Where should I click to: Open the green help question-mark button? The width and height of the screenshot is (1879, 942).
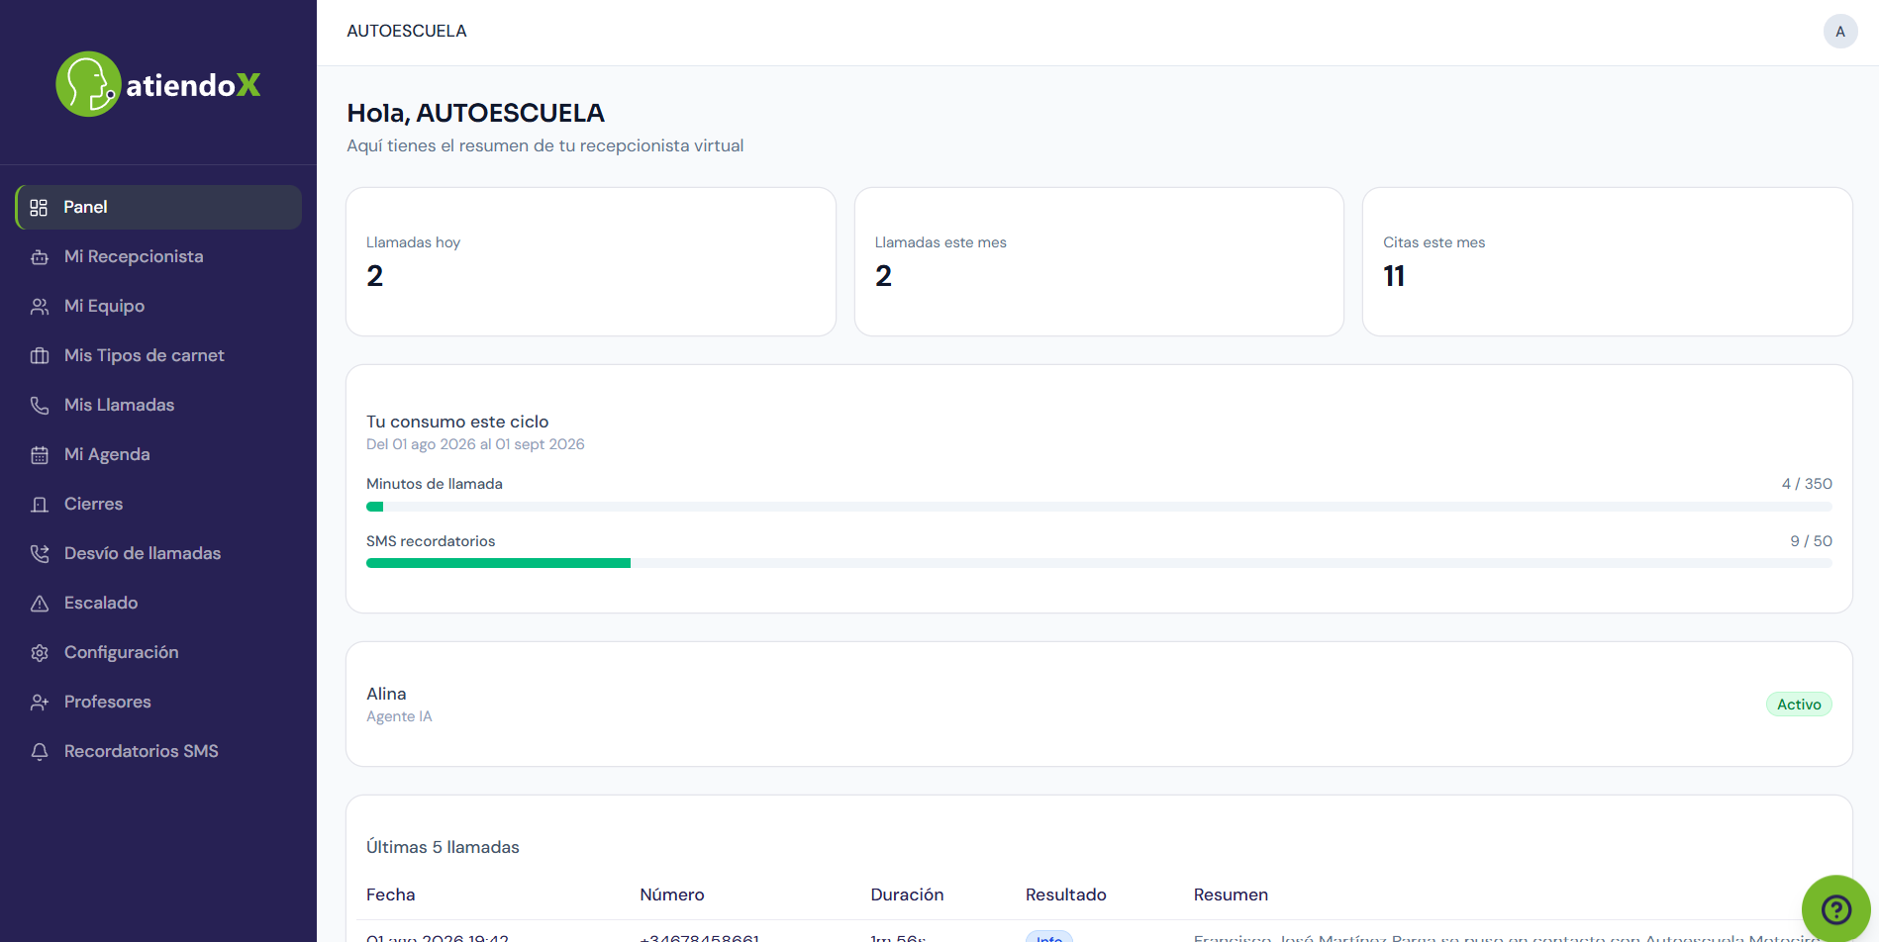pos(1835,908)
